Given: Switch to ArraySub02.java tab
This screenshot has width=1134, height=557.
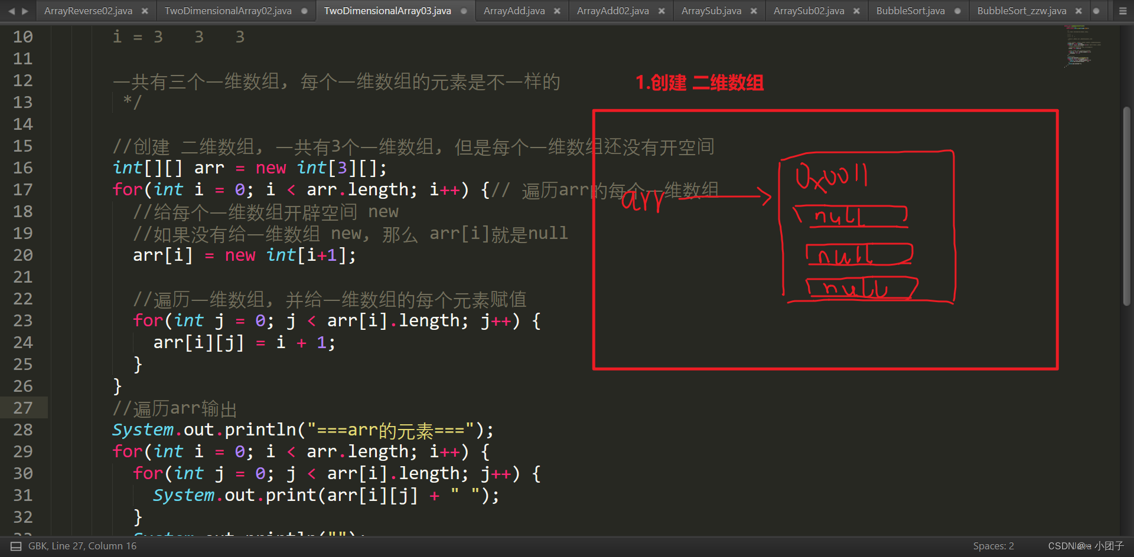Looking at the screenshot, I should [x=809, y=11].
